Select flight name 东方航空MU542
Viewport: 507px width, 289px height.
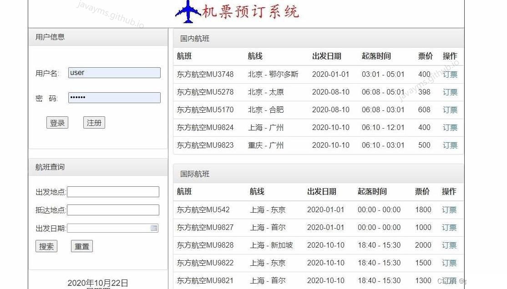(x=203, y=210)
